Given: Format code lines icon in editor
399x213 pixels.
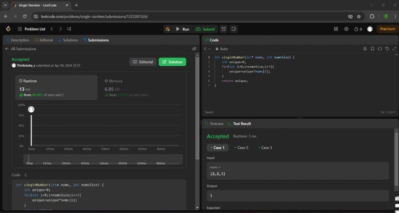Looking at the screenshot, I should pos(365,49).
